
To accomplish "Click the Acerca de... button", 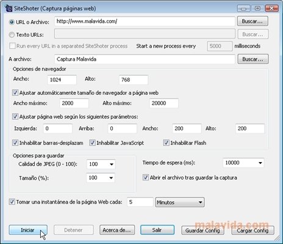I will (x=117, y=230).
